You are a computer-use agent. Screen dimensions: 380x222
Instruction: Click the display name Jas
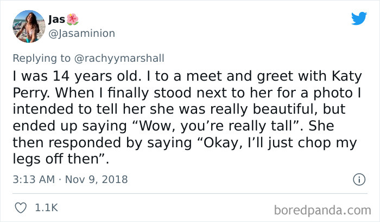tap(55, 19)
